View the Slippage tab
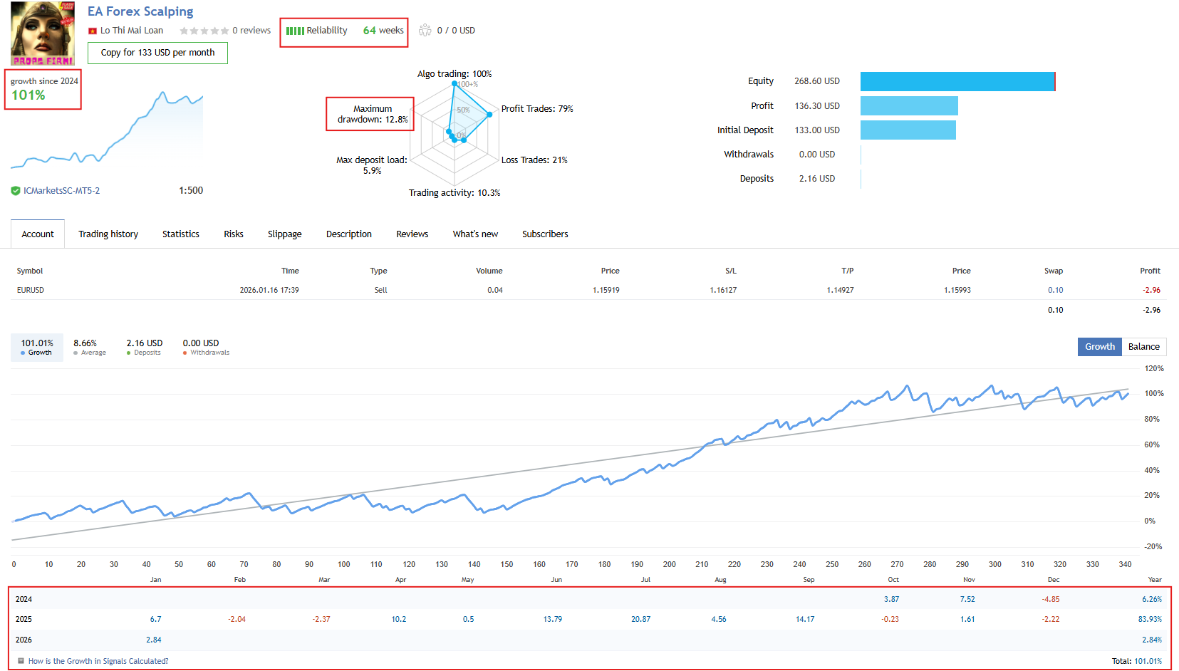The height and width of the screenshot is (671, 1179). coord(285,234)
